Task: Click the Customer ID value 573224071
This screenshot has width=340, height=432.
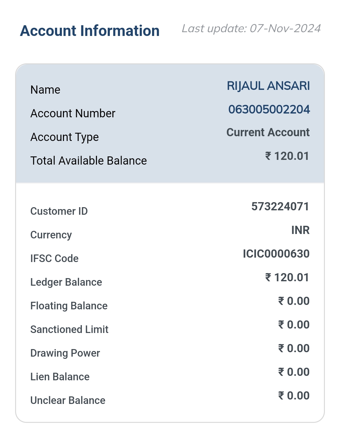Action: [x=280, y=207]
